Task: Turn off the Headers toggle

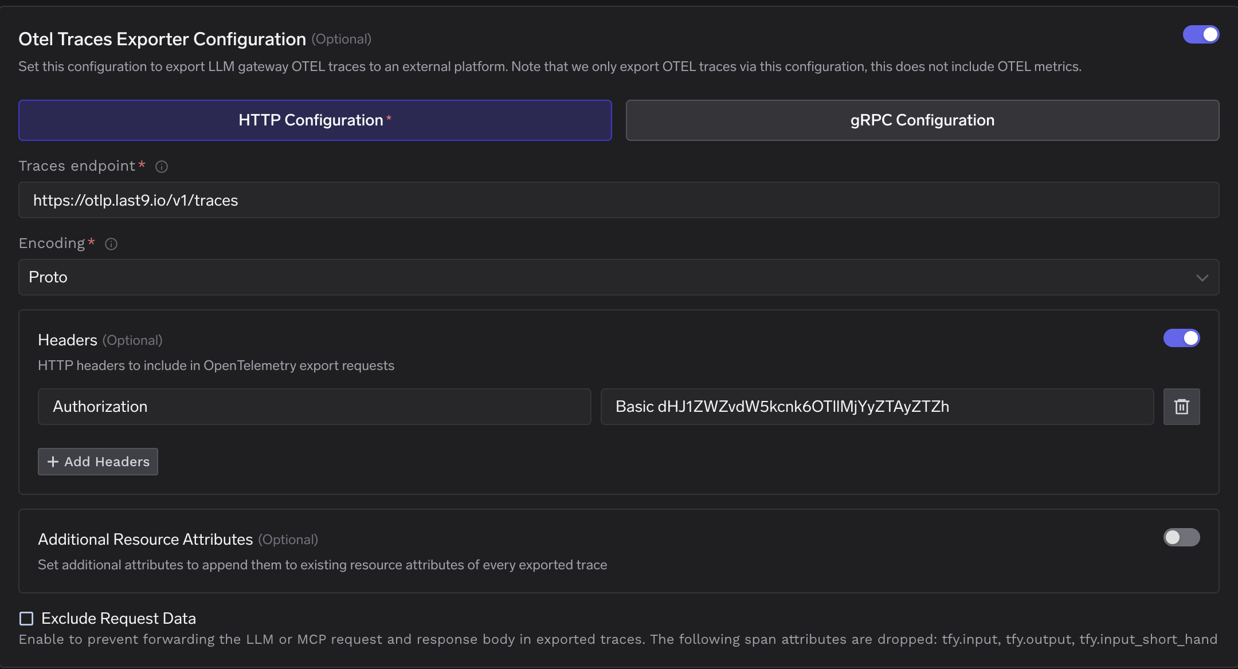Action: (x=1181, y=338)
